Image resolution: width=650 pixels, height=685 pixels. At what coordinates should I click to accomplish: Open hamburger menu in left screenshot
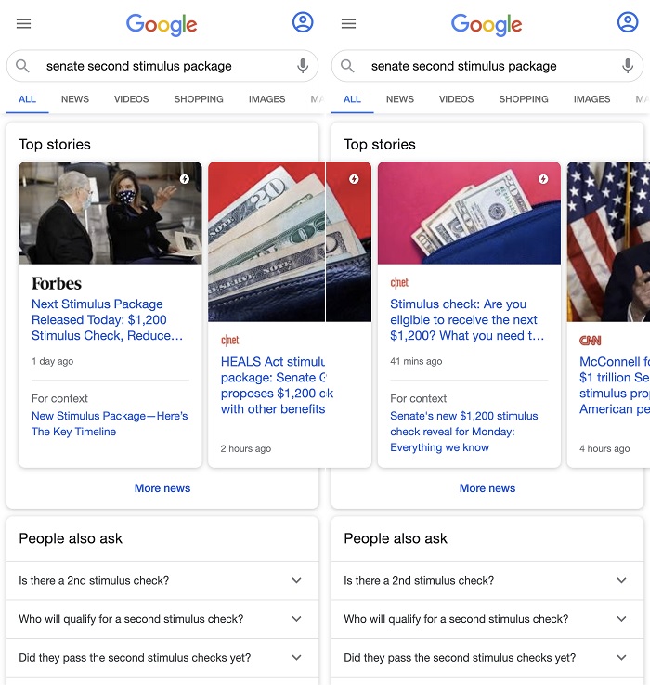click(24, 24)
